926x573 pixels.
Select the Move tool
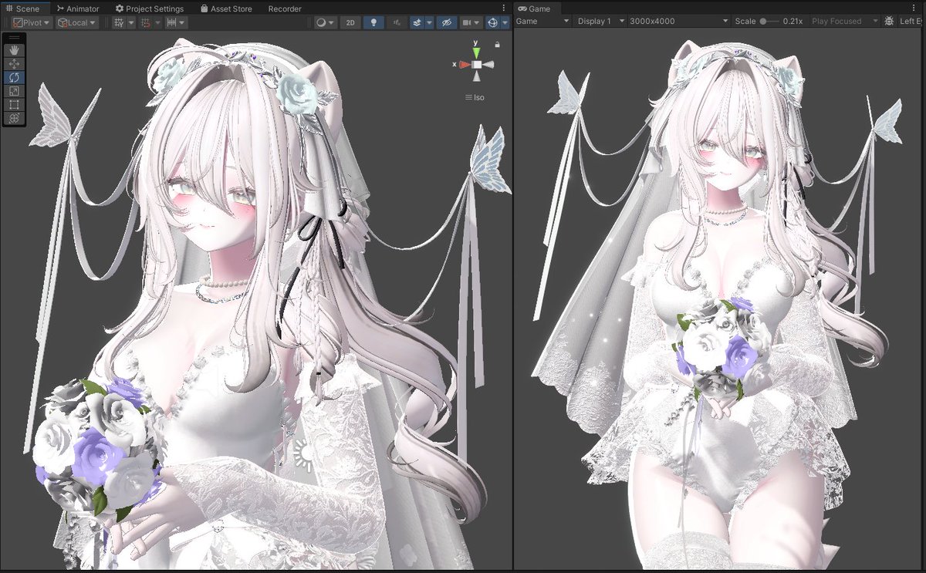coord(15,63)
